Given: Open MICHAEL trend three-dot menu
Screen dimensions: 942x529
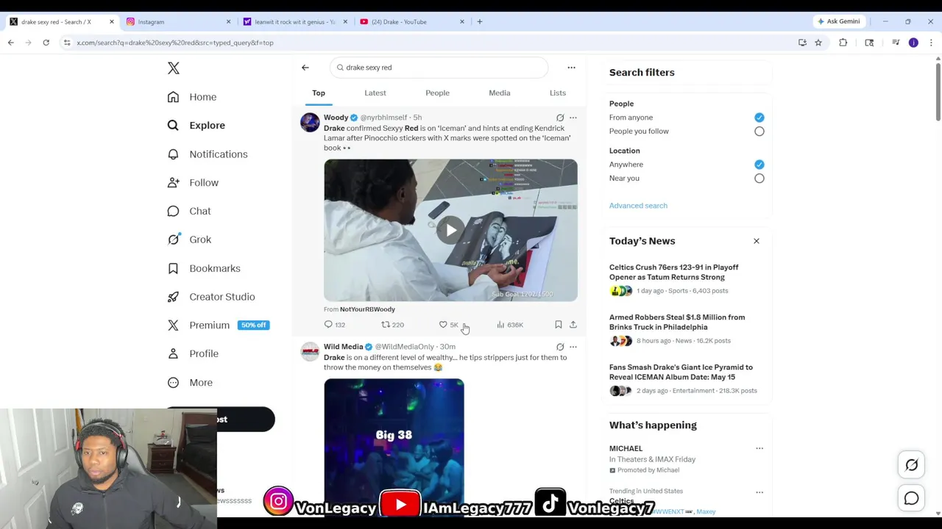Looking at the screenshot, I should coord(759,448).
